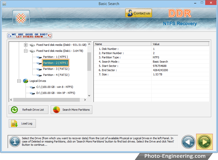Screen dimensions: 218x160
Task: Click the tree's vertical scrollbar thumb
Action: [89, 62]
